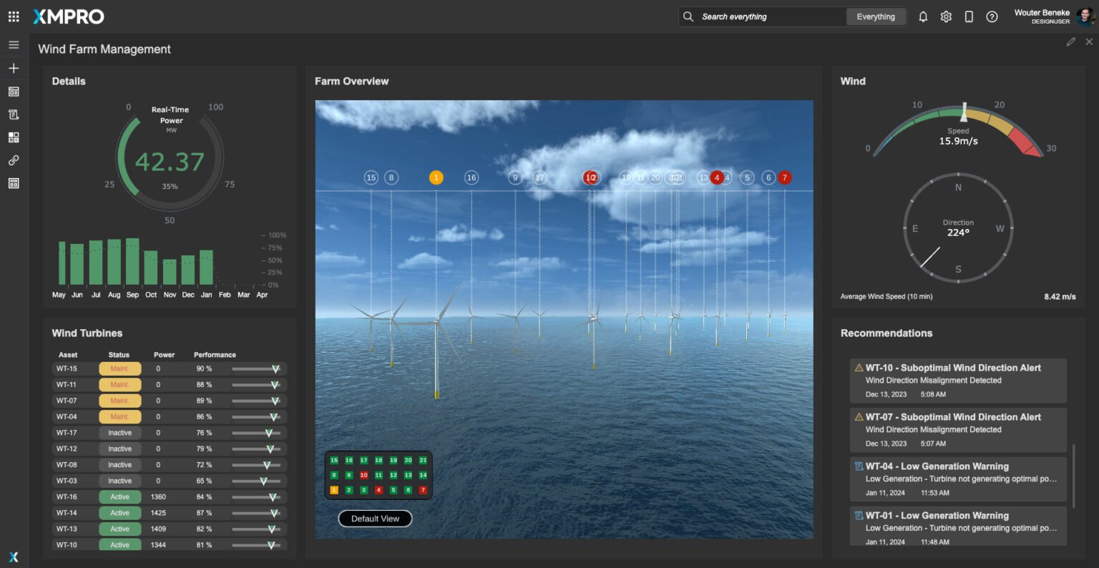
Task: Open the notifications bell icon
Action: point(923,16)
